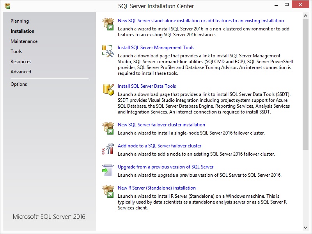Open the Planning page
The image size is (312, 234).
(20, 21)
